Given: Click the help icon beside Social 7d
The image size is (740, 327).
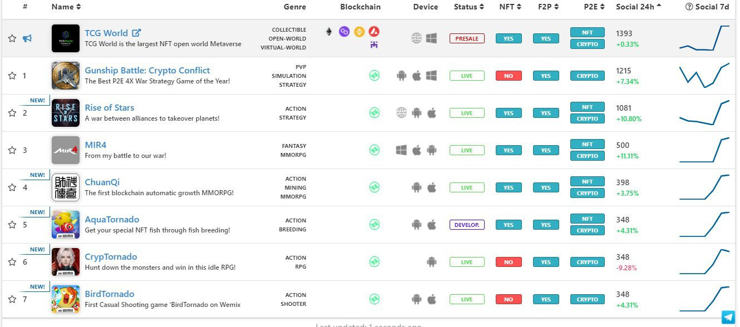Looking at the screenshot, I should 689,7.
